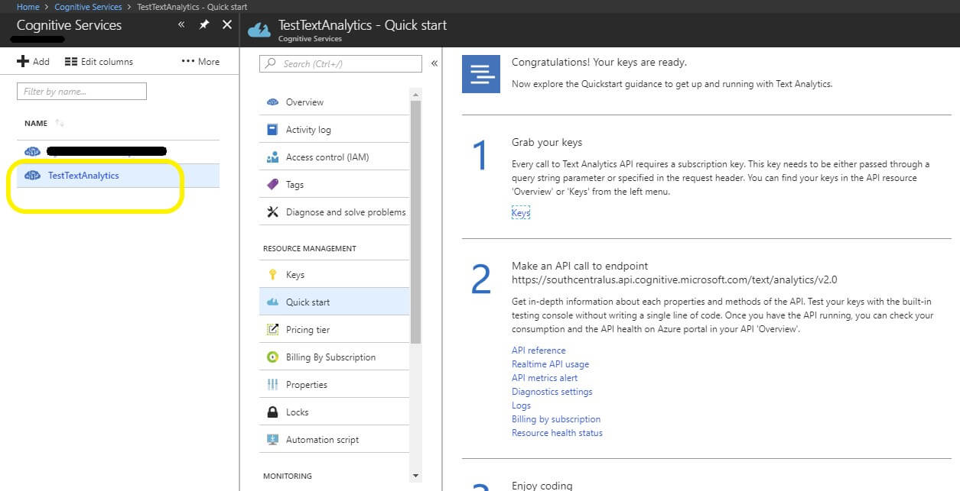Viewport: 960px width, 491px height.
Task: Open the Properties icon
Action: [x=272, y=385]
